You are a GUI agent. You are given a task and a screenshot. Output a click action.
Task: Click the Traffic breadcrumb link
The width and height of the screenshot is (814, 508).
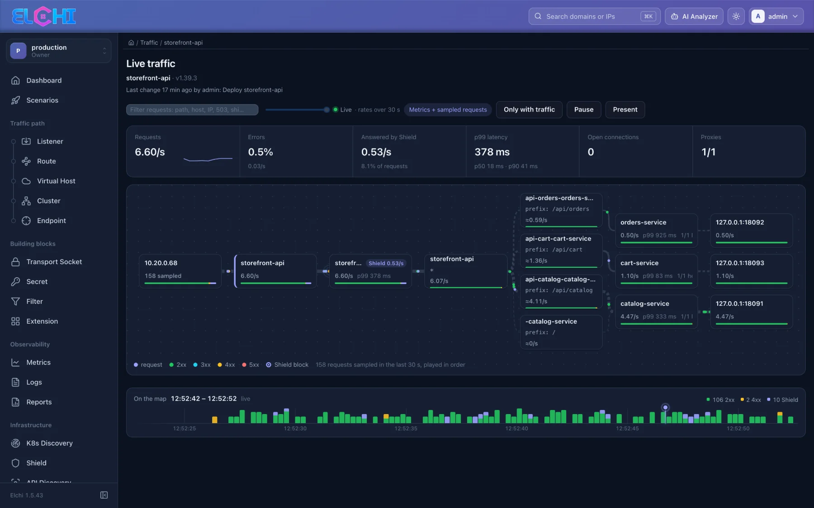click(x=149, y=43)
